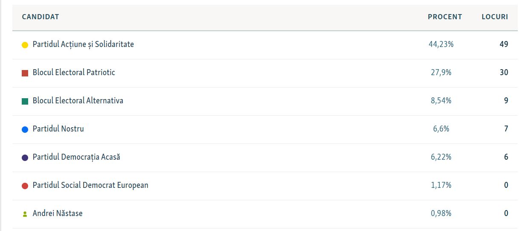Open Blocul Electoral Patriotic entry

tap(74, 73)
